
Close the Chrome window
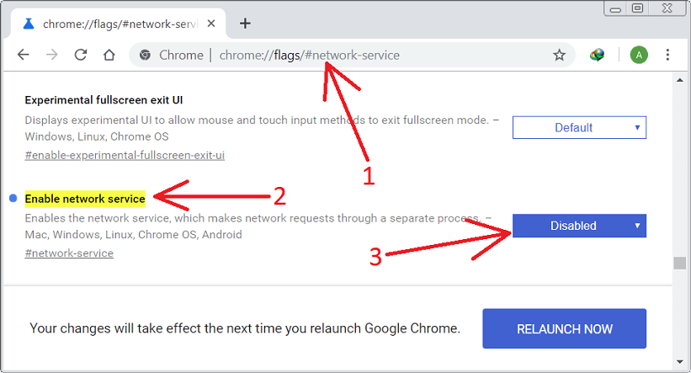tap(667, 8)
